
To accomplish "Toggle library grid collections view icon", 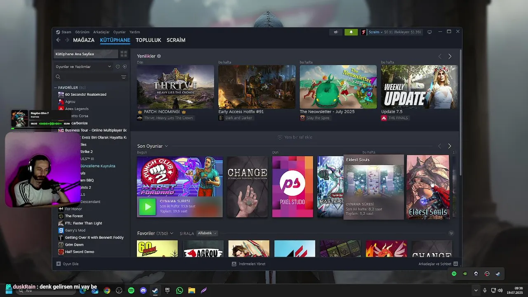I will tap(124, 54).
